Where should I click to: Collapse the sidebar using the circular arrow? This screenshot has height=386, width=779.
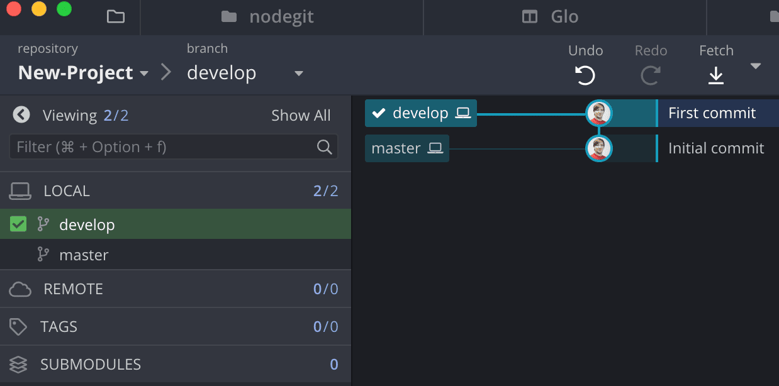click(21, 114)
